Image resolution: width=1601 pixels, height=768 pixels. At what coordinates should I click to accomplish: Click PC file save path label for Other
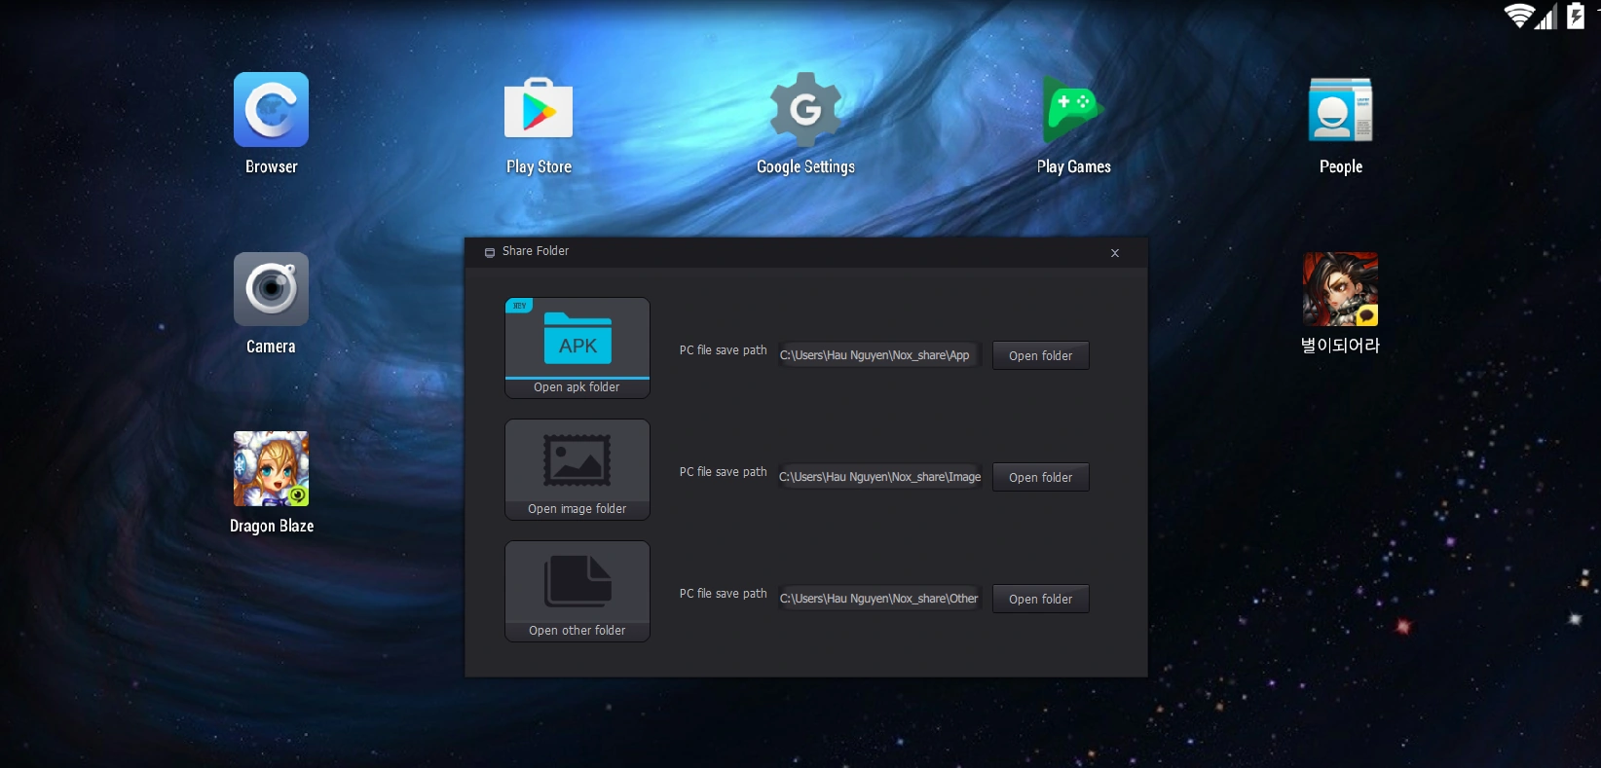coord(724,594)
